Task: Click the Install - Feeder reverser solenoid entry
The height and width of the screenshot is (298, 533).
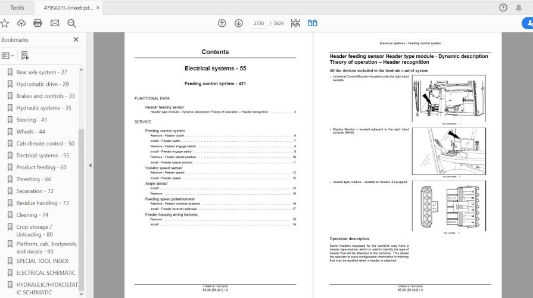Action: 223,209
